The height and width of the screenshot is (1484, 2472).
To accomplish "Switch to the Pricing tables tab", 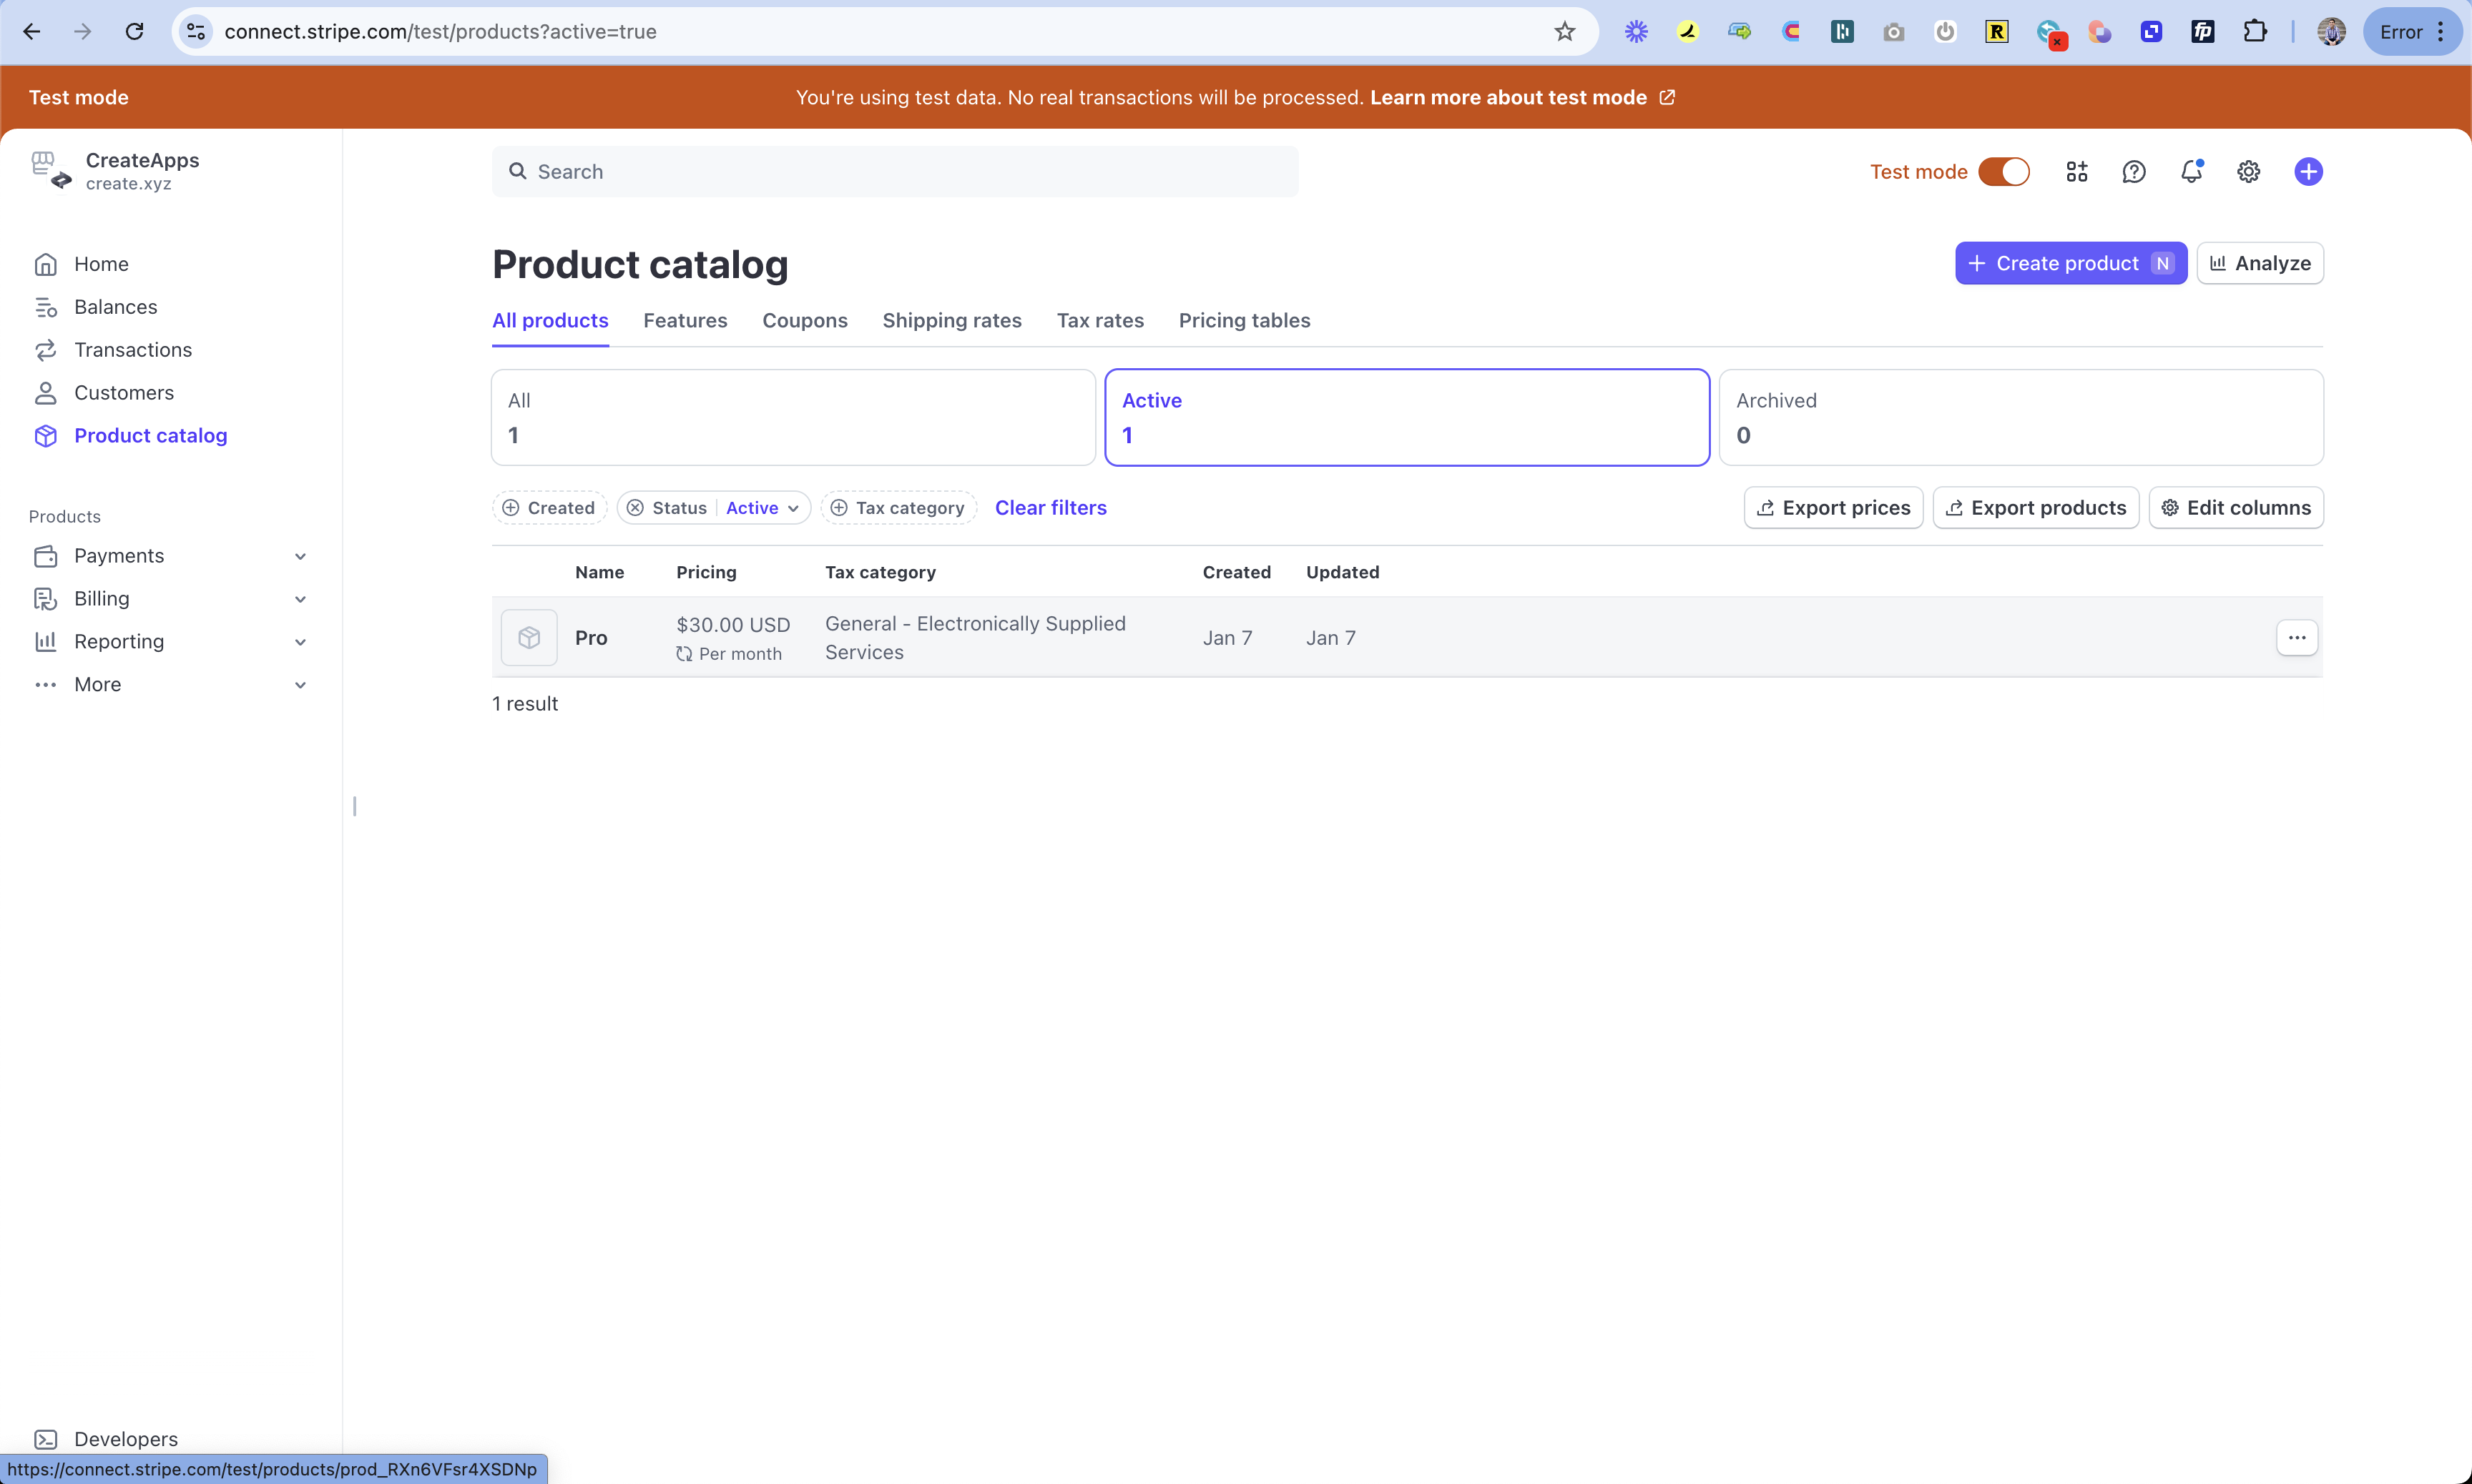I will (1243, 321).
